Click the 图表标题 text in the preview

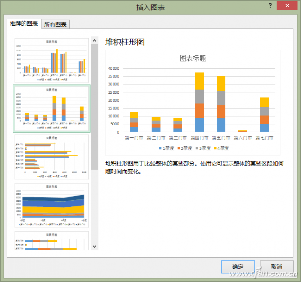tap(193, 58)
